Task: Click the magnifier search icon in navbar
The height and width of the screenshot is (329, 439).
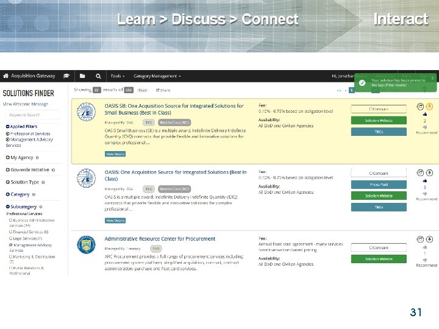Action: [x=98, y=76]
